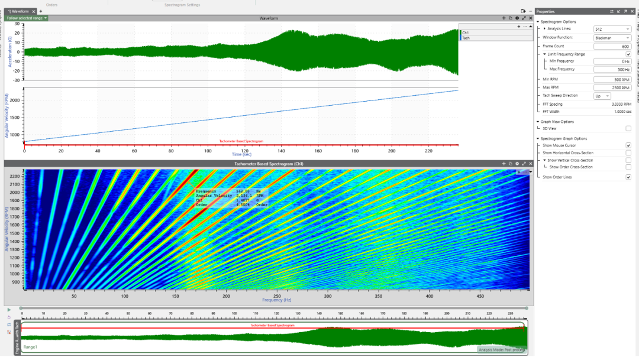Open the Waveform graph settings gear
This screenshot has height=361, width=639.
517,18
